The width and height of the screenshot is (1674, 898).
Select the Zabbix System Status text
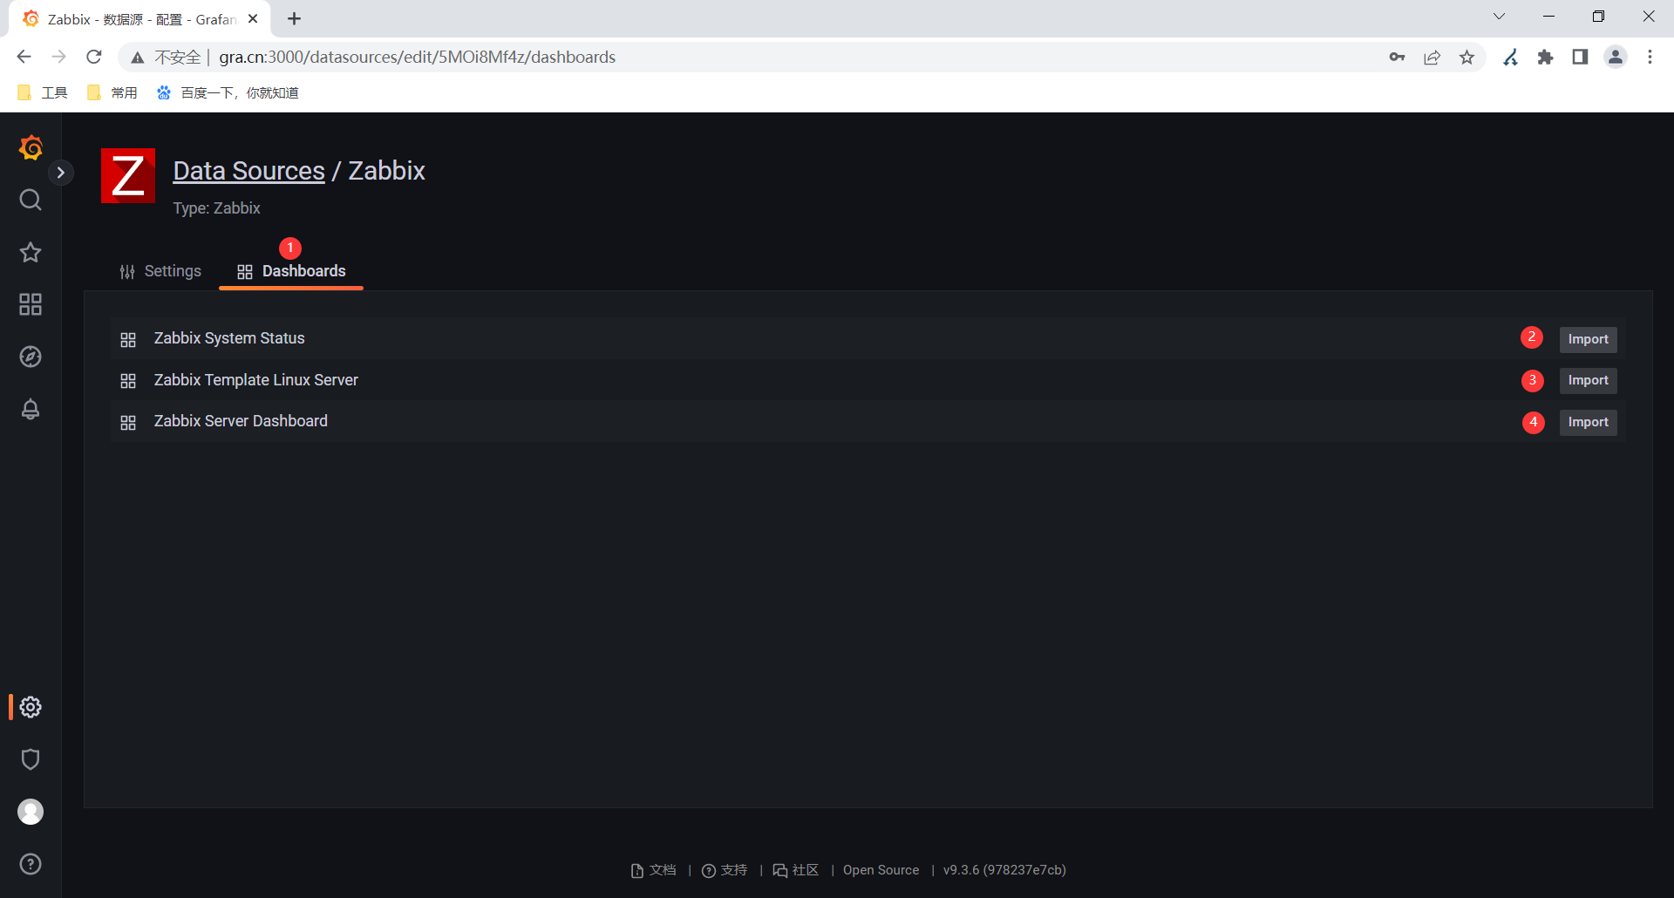[229, 338]
